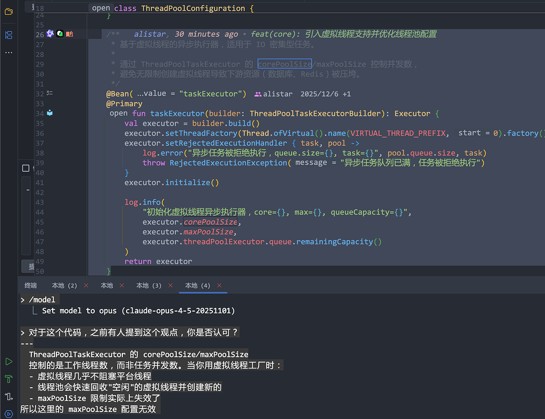The height and width of the screenshot is (419, 545).
Task: Click executor.corePoolSize on line 45
Action: pyautogui.click(x=192, y=222)
